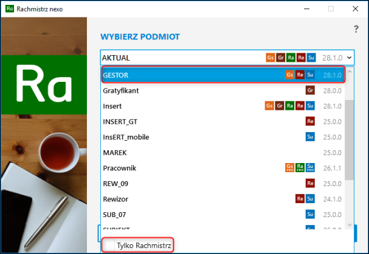Click the Gs icon in the AKTUAL field
This screenshot has height=254, width=369.
pyautogui.click(x=271, y=58)
